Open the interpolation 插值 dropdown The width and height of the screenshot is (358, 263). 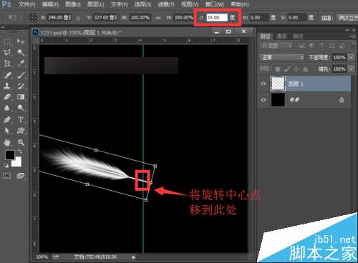pos(347,18)
